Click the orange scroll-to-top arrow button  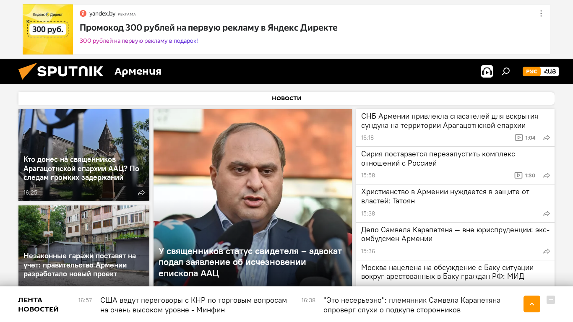pos(532,304)
